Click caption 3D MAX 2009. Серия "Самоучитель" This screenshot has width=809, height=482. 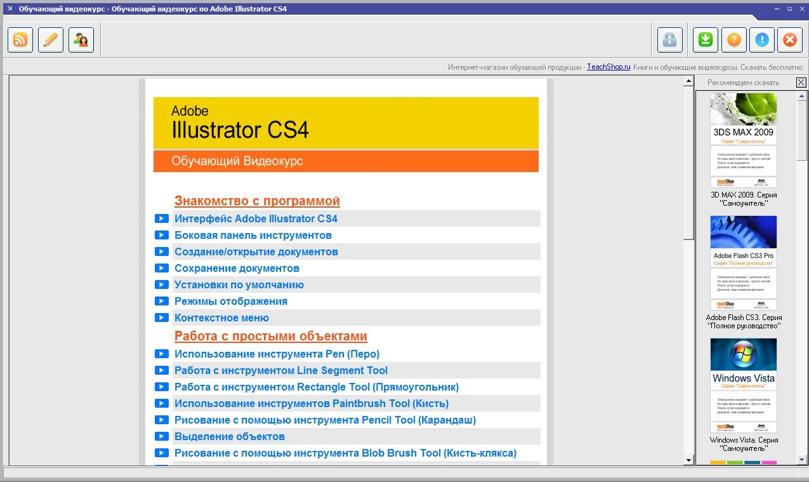tap(744, 199)
